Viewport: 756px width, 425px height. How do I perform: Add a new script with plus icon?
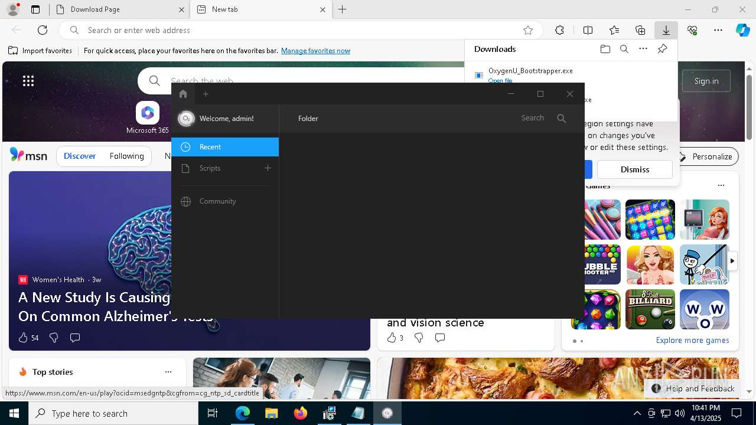268,168
